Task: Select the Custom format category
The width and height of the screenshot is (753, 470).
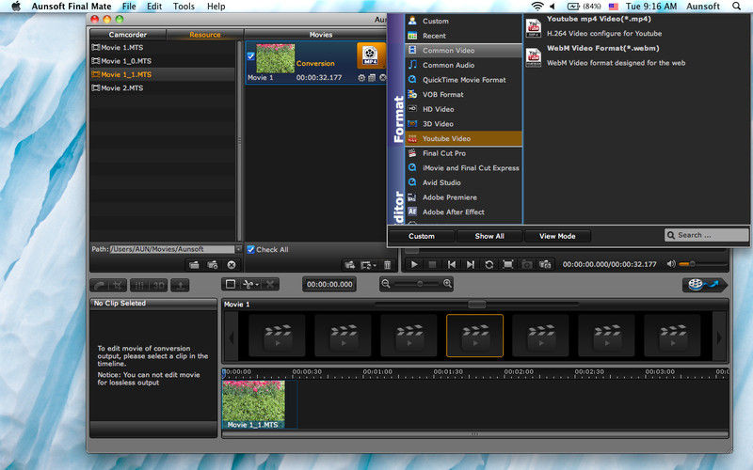Action: pos(463,21)
